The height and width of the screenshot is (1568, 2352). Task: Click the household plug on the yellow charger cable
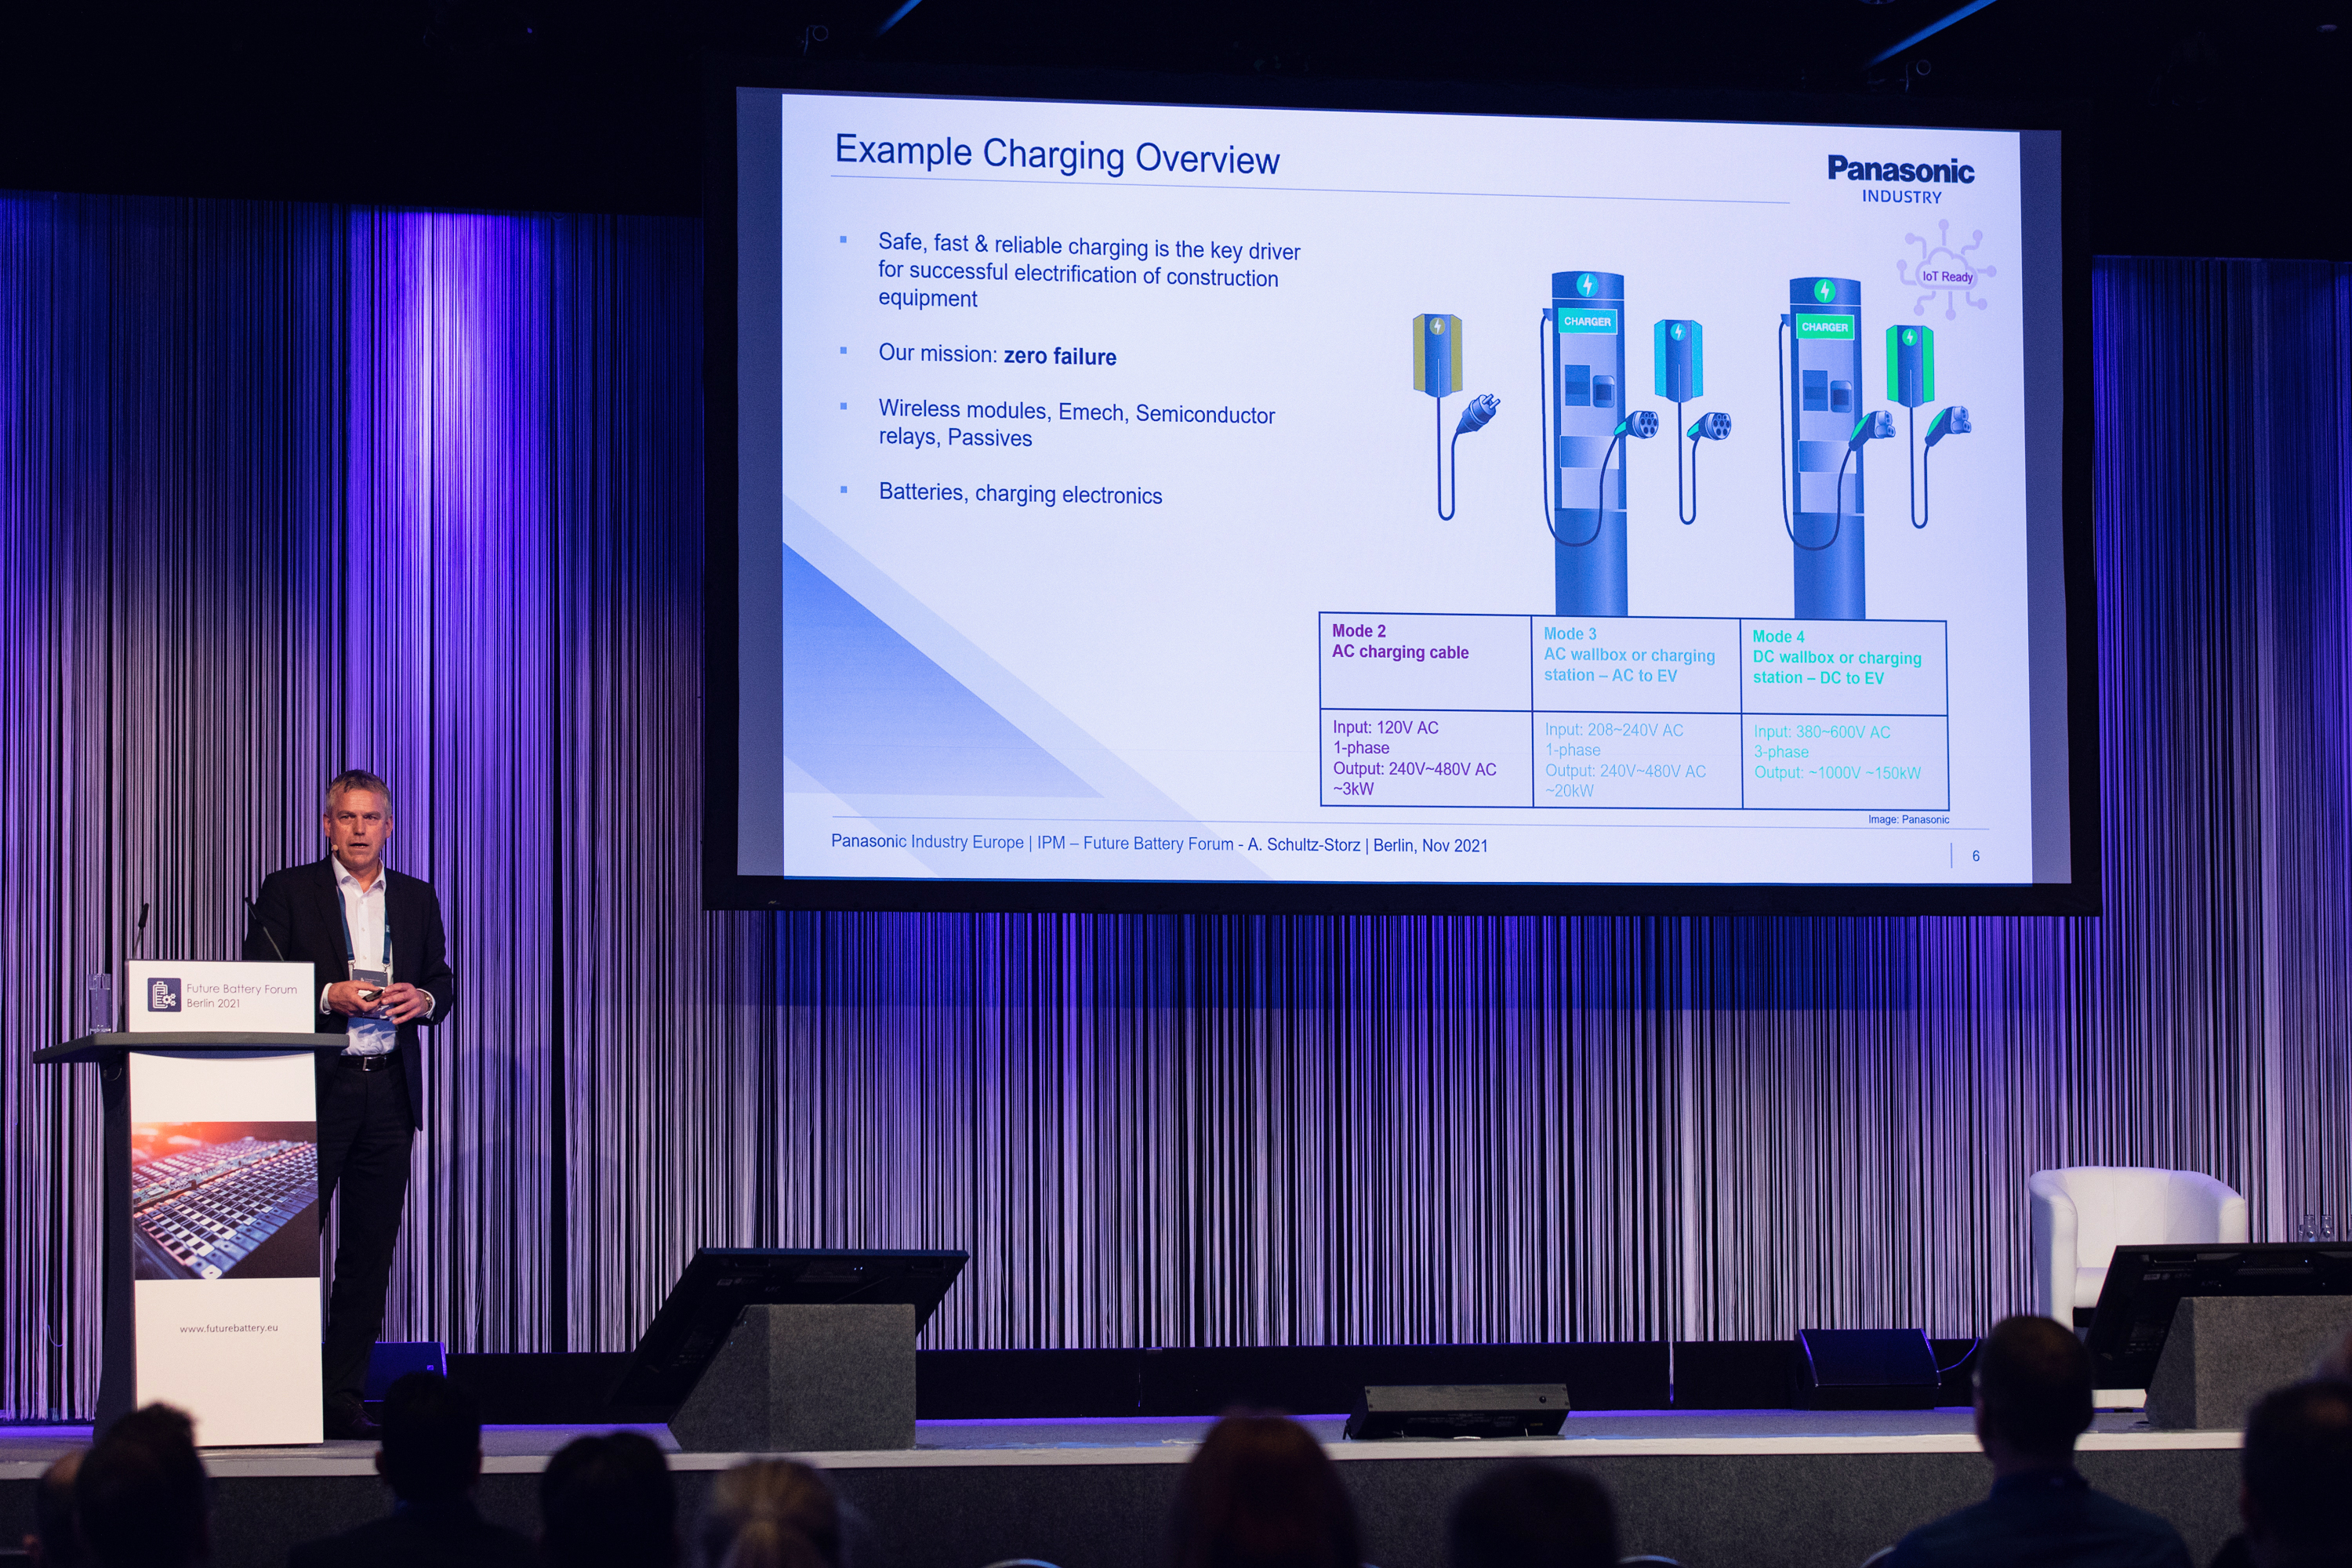click(1478, 413)
